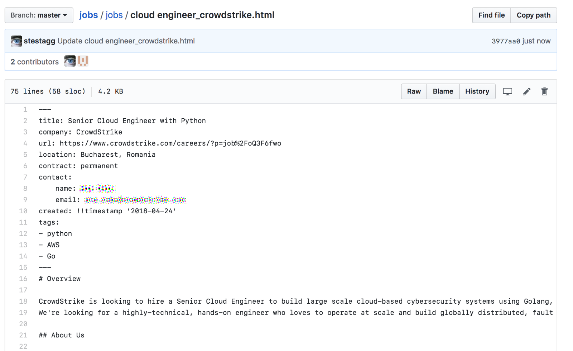Open root jobs breadcrumb link
The width and height of the screenshot is (573, 351).
(x=88, y=15)
